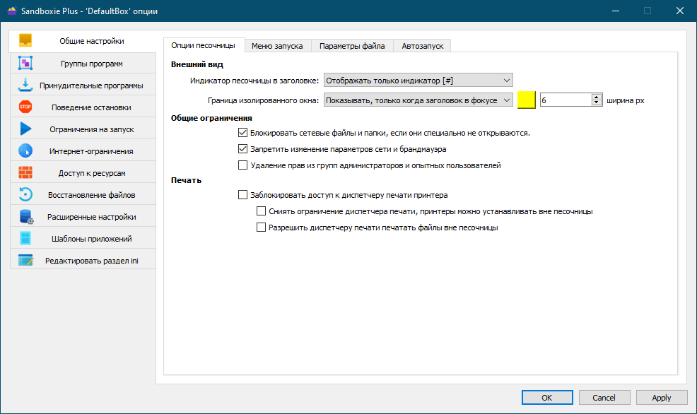Click the border width input field

pyautogui.click(x=566, y=100)
